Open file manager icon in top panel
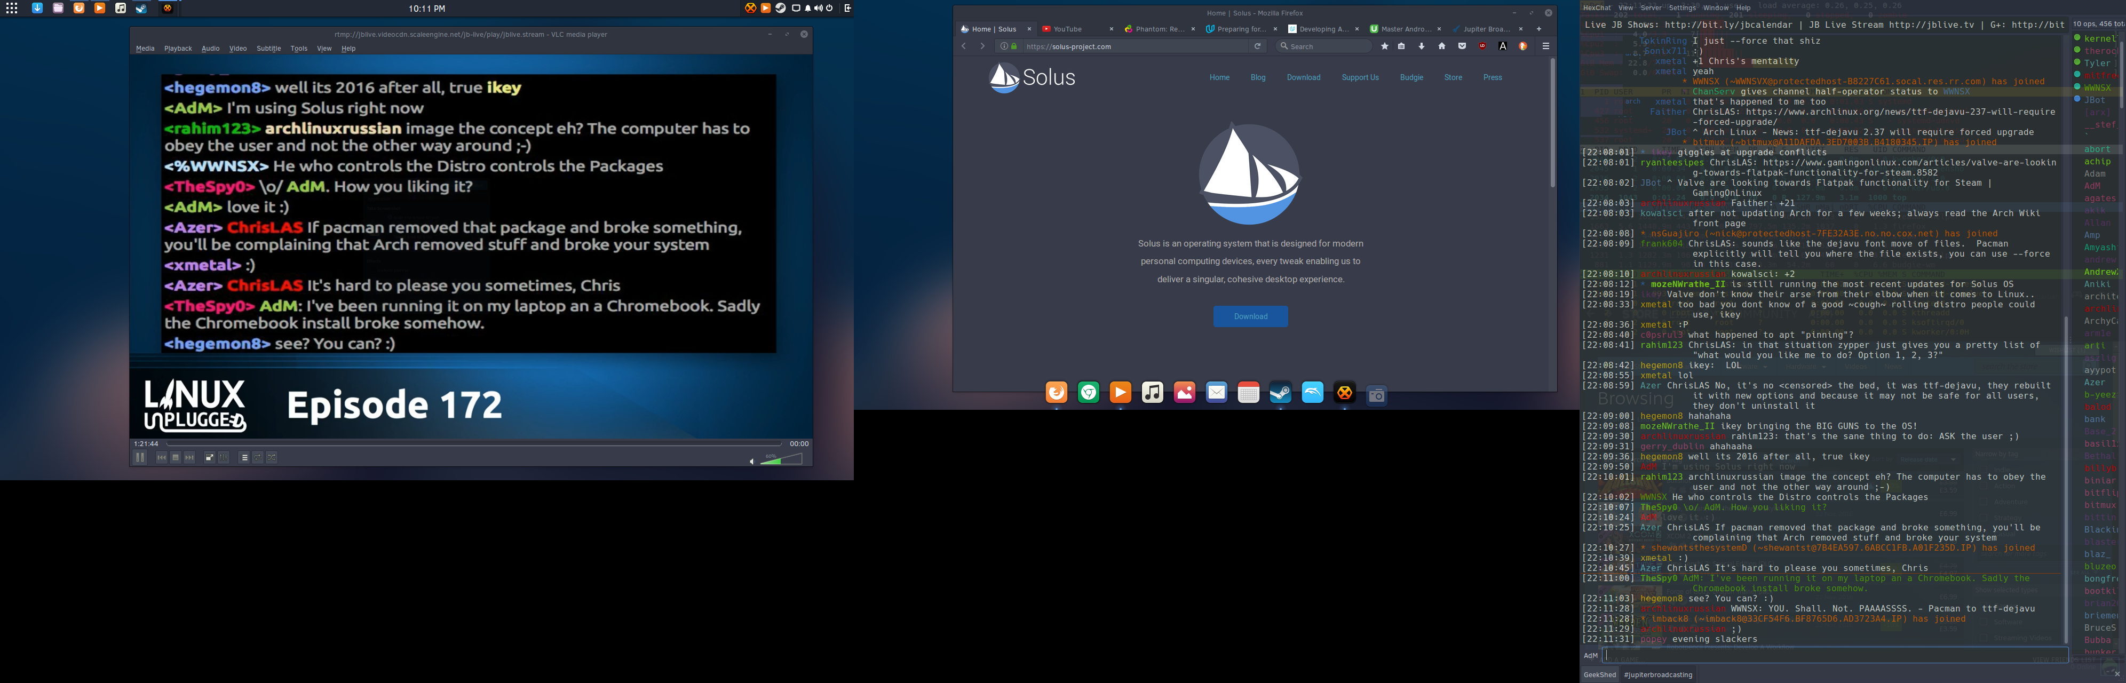 (59, 8)
